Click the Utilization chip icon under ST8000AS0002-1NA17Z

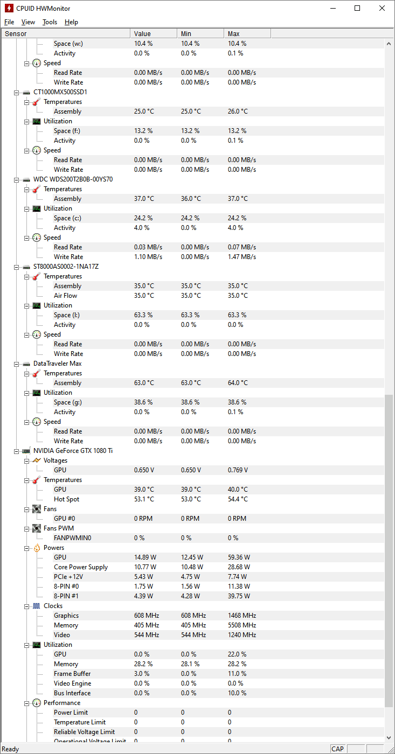pos(36,305)
